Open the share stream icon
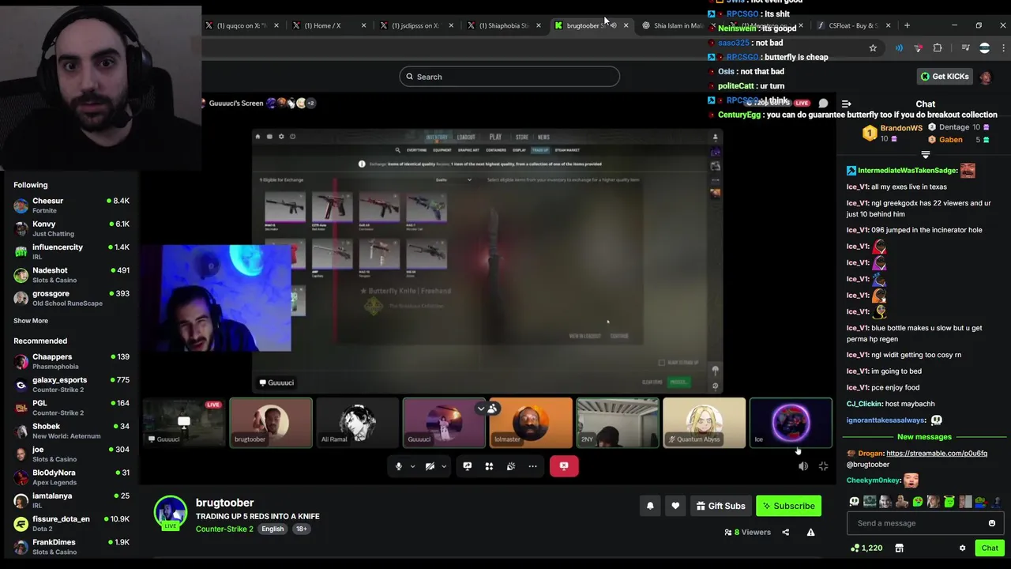Viewport: 1011px width, 569px height. 785,532
